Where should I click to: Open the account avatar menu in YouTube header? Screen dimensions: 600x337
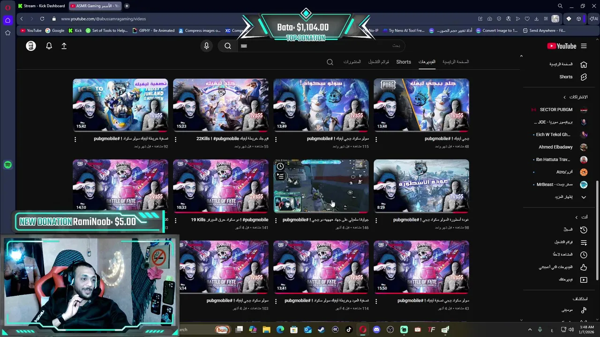click(x=31, y=46)
